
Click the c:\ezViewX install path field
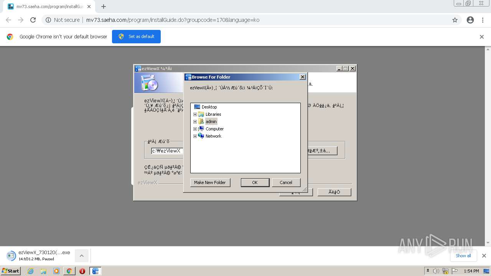(x=167, y=151)
